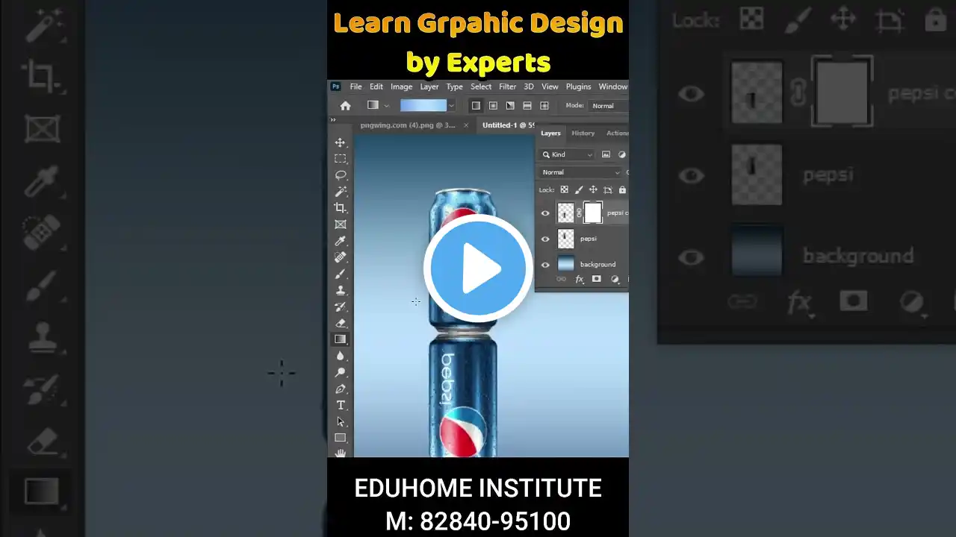This screenshot has width=956, height=537.
Task: Choose the Linear Gradient style
Action: 476,106
